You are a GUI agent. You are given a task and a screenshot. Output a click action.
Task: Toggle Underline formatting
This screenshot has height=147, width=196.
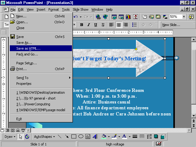[x=96, y=25]
